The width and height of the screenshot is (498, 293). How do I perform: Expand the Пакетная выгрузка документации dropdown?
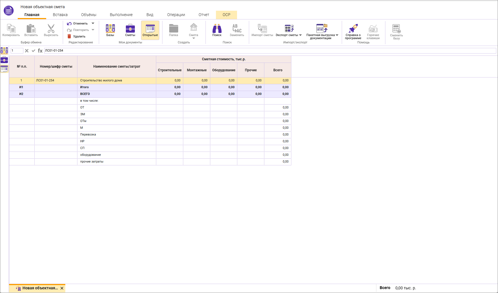click(337, 35)
